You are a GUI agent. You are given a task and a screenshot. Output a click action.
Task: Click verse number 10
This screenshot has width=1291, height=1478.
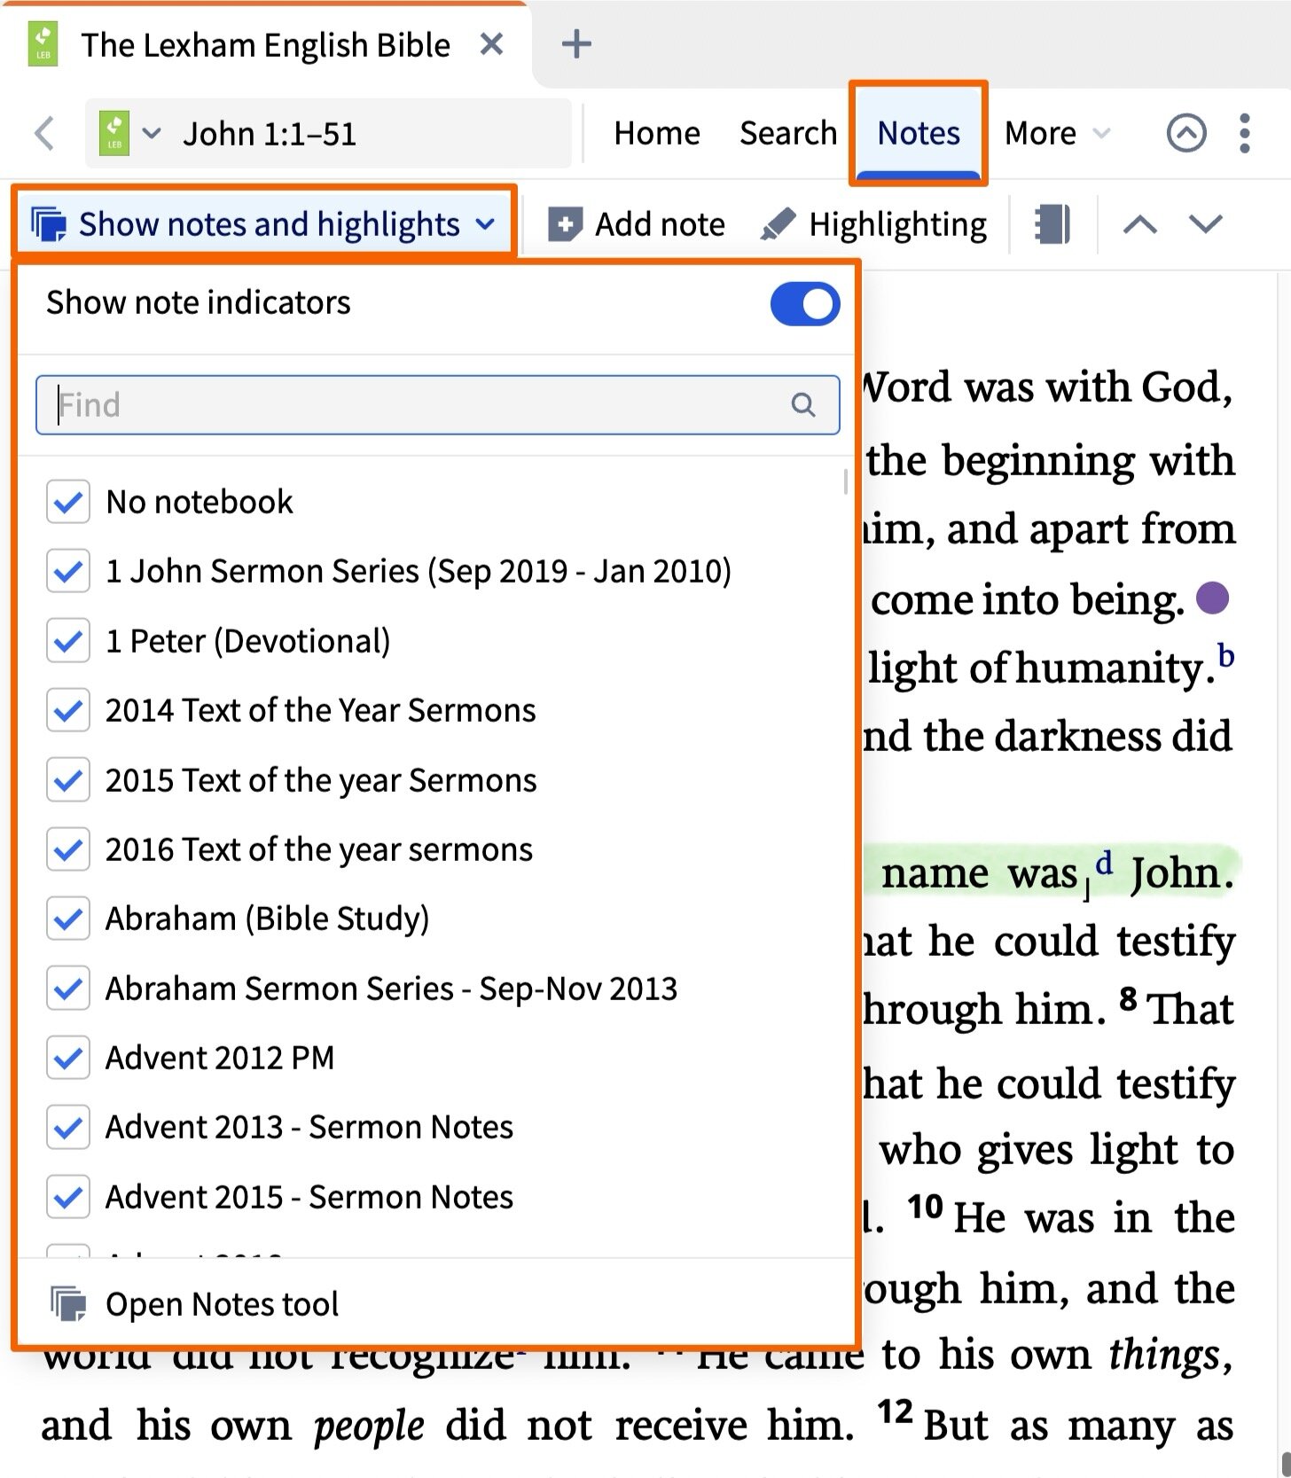click(x=925, y=1206)
